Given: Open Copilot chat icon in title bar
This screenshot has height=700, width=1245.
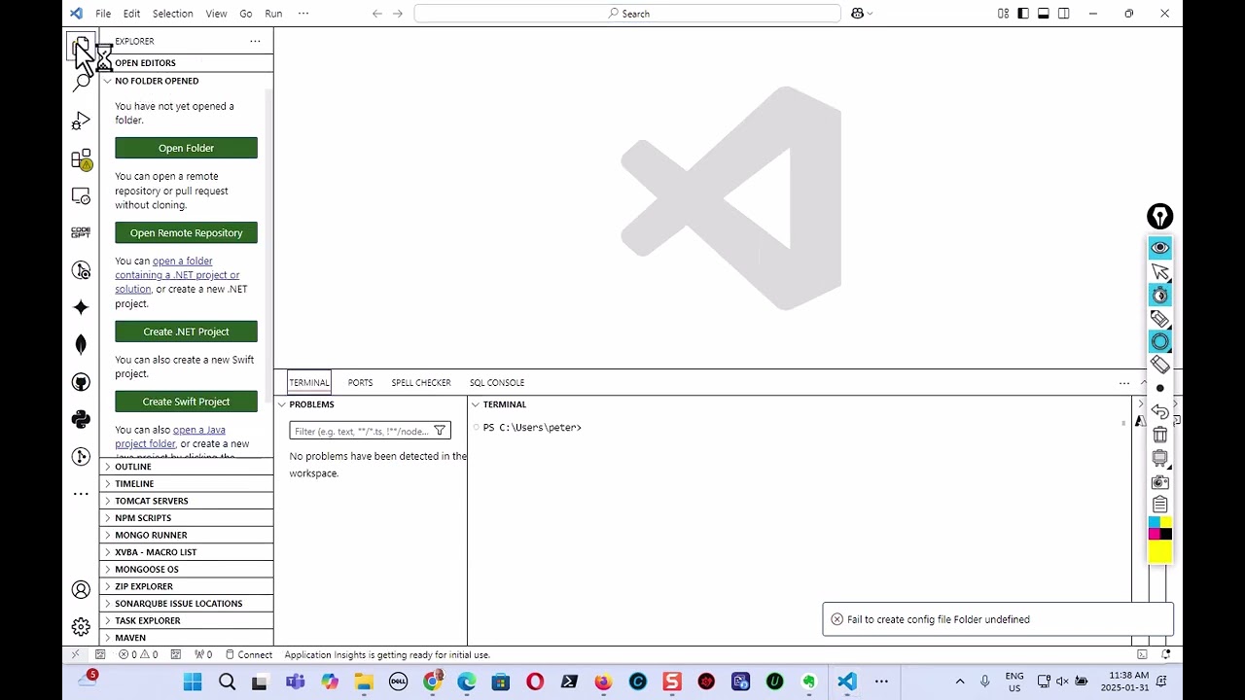Looking at the screenshot, I should 858,14.
